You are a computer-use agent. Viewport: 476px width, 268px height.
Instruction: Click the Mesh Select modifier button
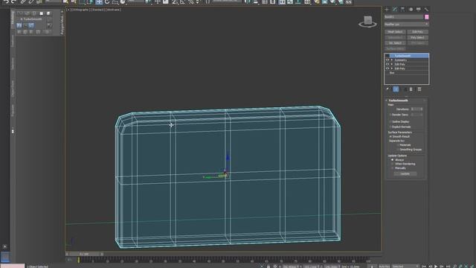click(x=395, y=31)
